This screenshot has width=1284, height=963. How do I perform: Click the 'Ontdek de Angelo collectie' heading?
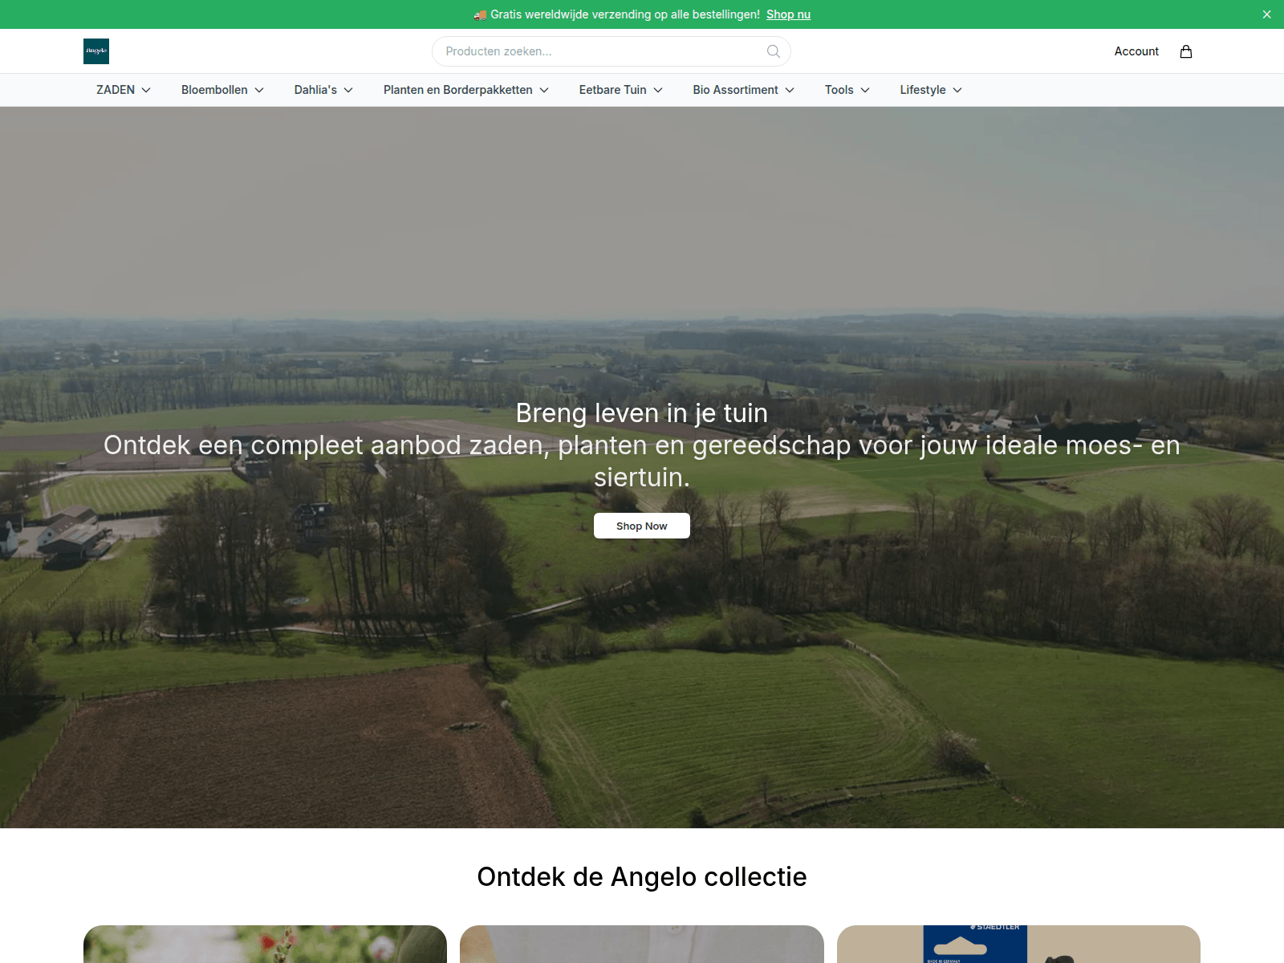click(x=642, y=876)
